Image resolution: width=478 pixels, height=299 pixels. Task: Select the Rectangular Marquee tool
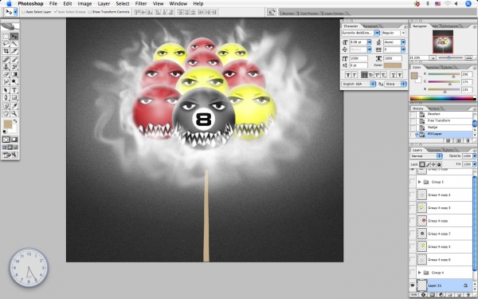(x=6, y=37)
